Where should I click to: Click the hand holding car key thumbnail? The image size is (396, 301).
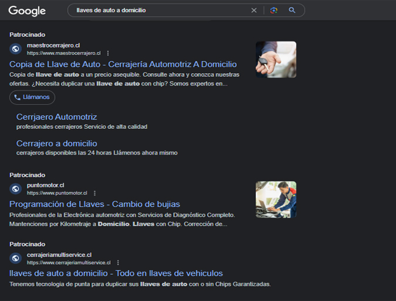coord(276,60)
